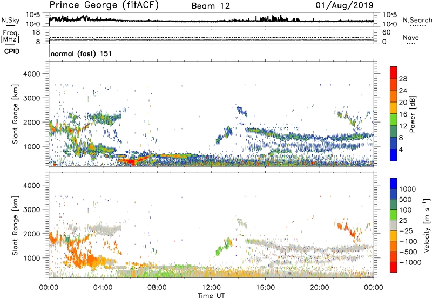Click the '-1000' value on the velocity colorbar
The width and height of the screenshot is (432, 299).
[410, 262]
